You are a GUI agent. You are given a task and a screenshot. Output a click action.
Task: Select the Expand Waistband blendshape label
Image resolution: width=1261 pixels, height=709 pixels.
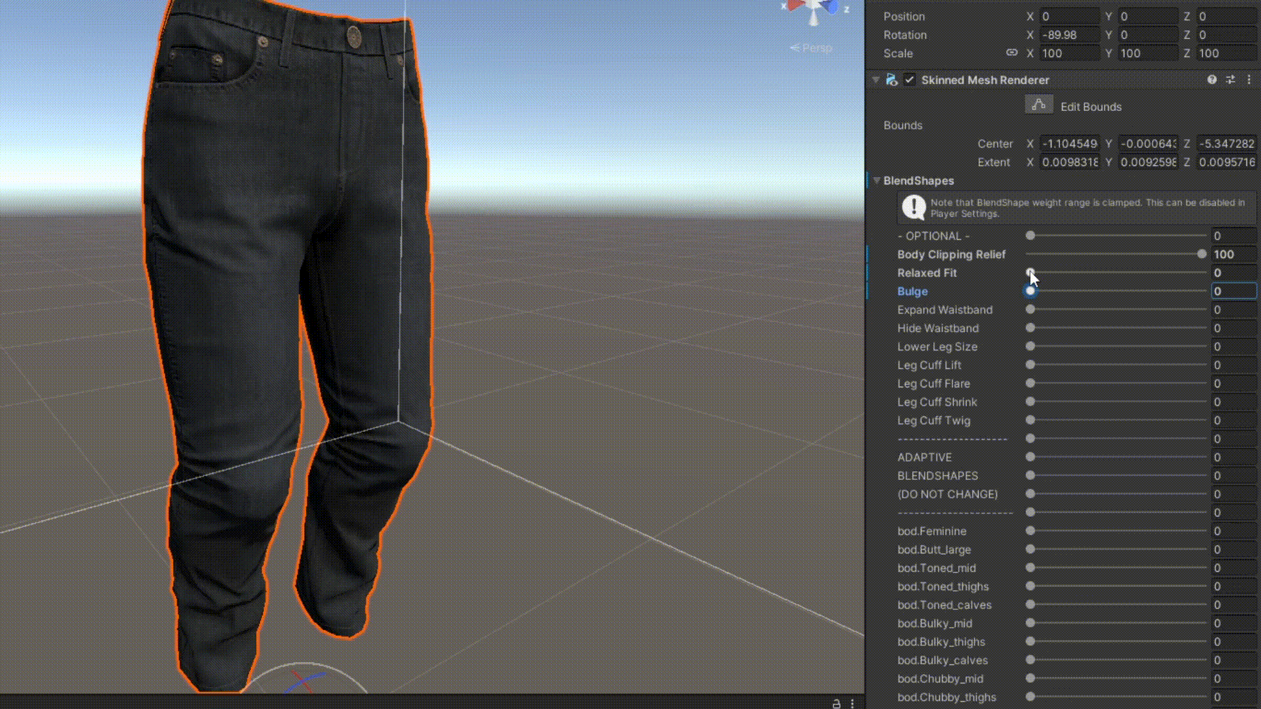pyautogui.click(x=944, y=309)
